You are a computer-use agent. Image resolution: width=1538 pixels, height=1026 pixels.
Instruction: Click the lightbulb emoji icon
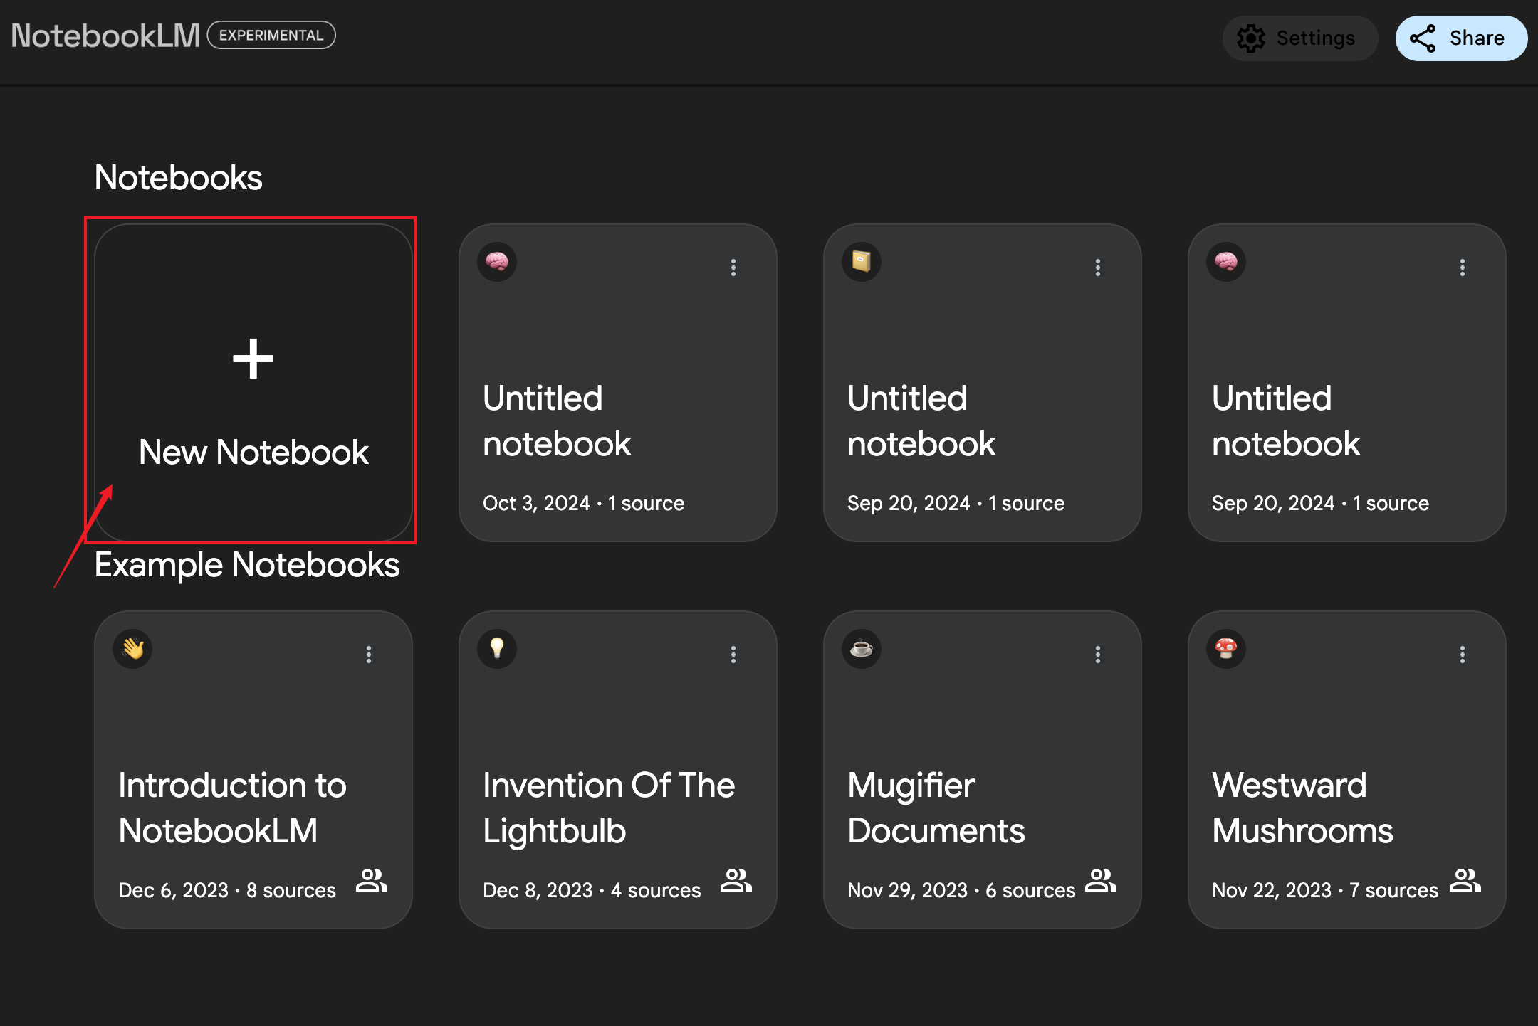tap(497, 649)
